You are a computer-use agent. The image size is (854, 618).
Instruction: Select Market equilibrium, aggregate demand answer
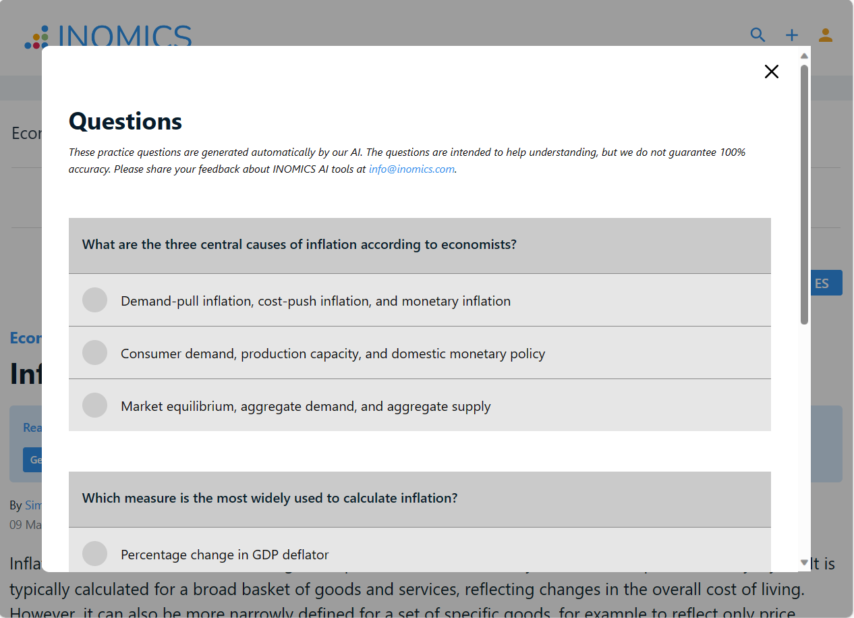pyautogui.click(x=95, y=405)
